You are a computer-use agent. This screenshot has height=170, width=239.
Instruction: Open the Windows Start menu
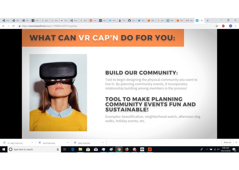pyautogui.click(x=4, y=149)
